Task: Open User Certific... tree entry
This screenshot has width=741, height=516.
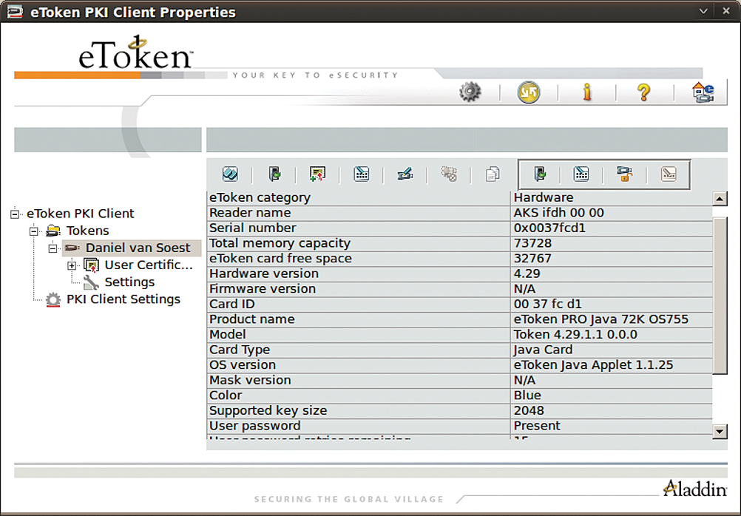Action: 149,265
